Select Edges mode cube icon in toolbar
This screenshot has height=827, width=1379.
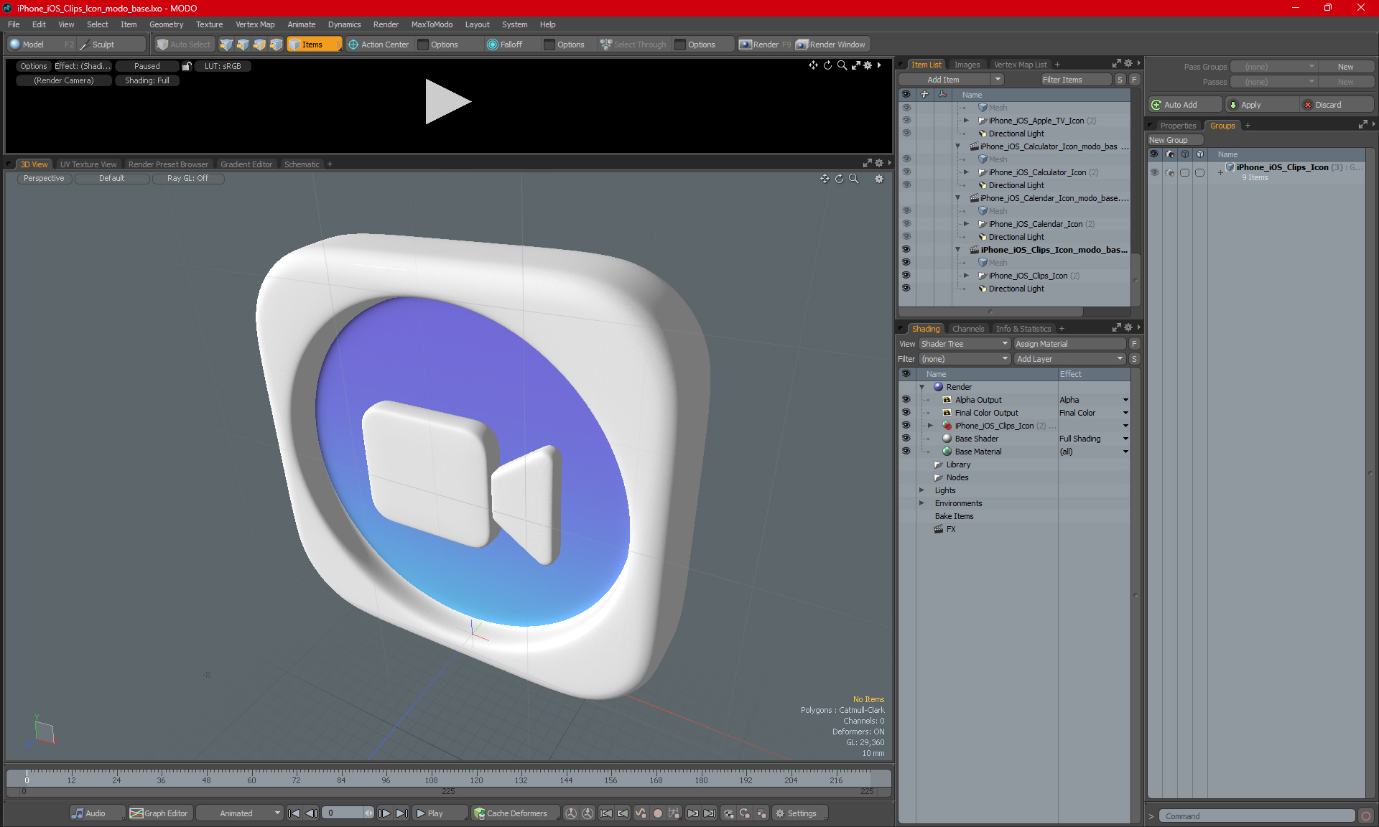(243, 45)
